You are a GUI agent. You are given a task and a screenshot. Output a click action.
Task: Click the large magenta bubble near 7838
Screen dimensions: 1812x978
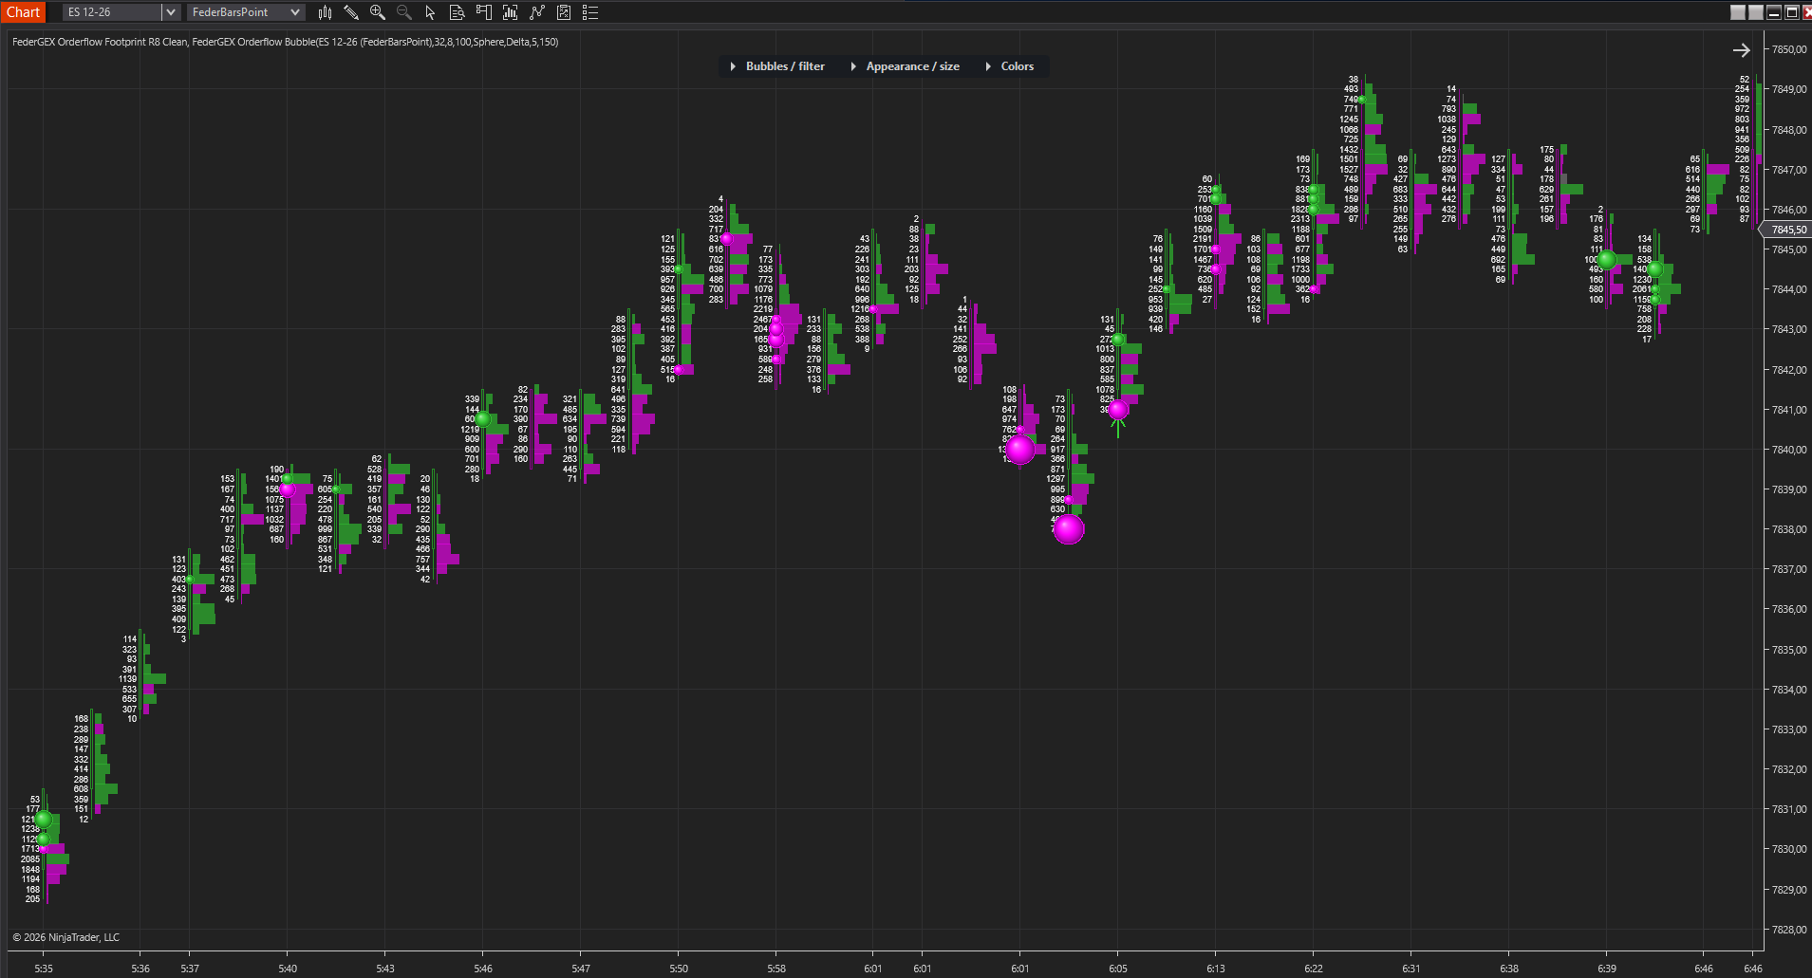pos(1069,529)
